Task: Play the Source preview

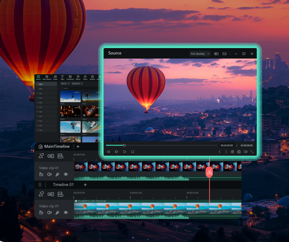Action: 125,152
